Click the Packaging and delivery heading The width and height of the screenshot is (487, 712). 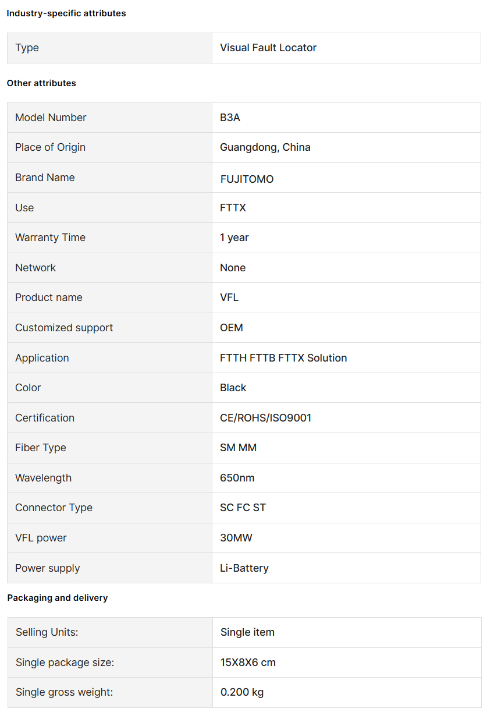pos(58,598)
